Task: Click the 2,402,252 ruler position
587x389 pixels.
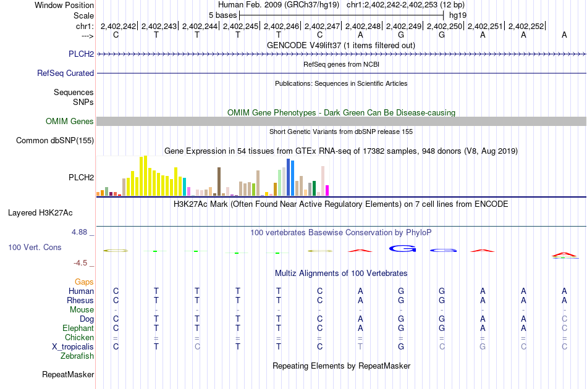Action: click(526, 26)
